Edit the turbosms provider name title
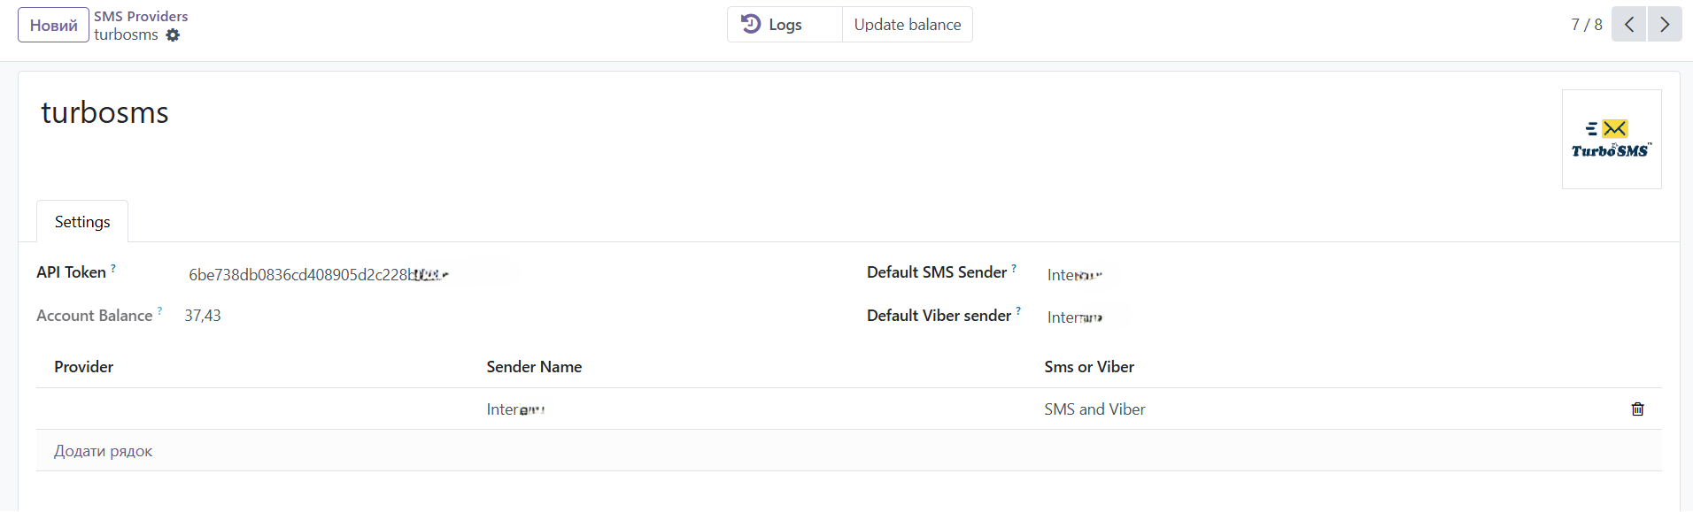Screen dimensions: 1693x512 [x=104, y=113]
